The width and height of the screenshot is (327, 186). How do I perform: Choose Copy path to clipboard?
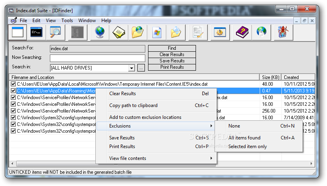(156, 105)
